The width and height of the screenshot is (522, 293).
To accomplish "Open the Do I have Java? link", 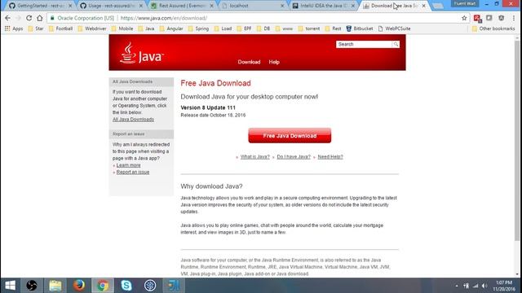I will coord(294,157).
